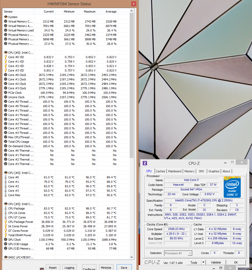Click the Level 3 cache value 6 MBytes
The image size is (252, 270).
(x=218, y=243)
